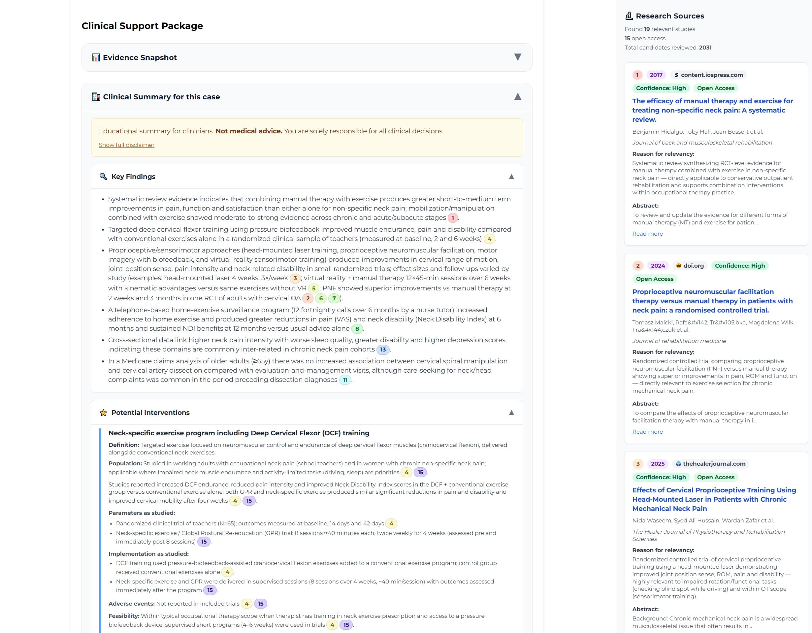Click Show full disclaimer link
This screenshot has height=633, width=812.
point(126,145)
